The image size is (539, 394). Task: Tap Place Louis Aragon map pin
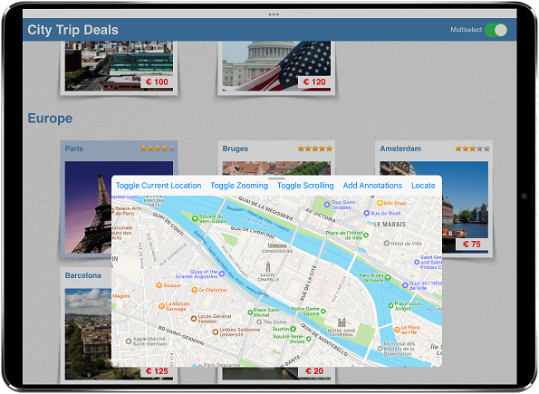[x=390, y=305]
